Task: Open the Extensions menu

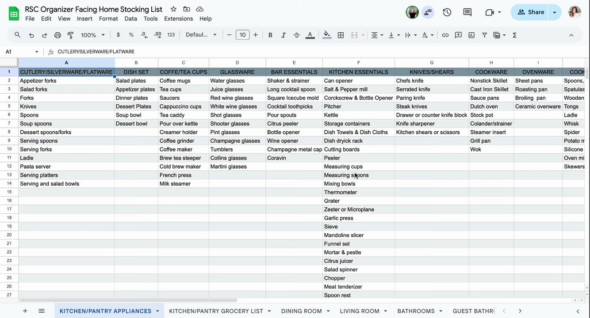Action: pos(178,19)
